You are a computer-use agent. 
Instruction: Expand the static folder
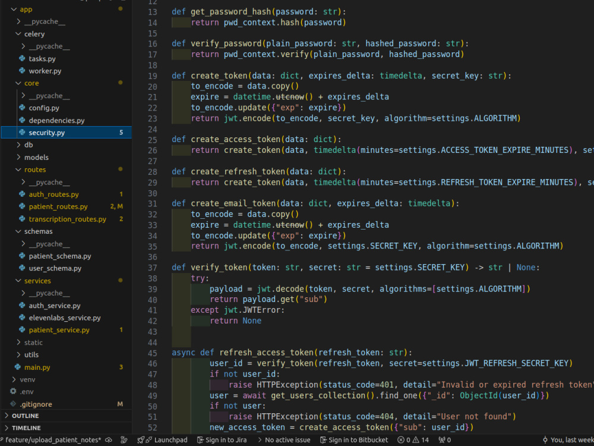point(18,343)
